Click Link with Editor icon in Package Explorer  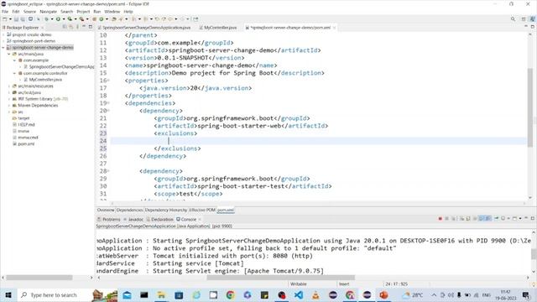70,27
